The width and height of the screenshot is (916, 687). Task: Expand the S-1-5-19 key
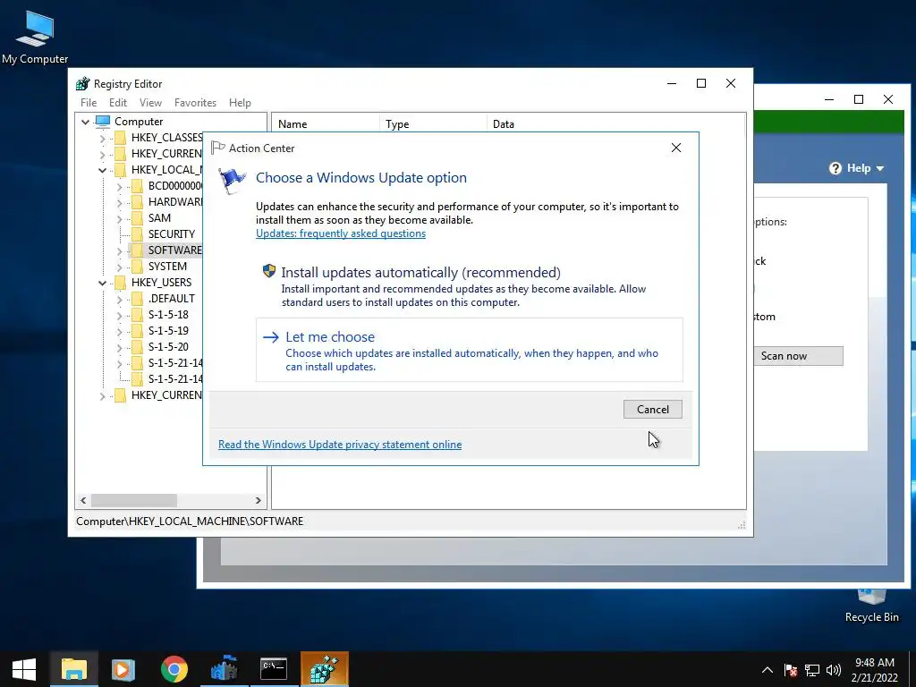pyautogui.click(x=119, y=331)
